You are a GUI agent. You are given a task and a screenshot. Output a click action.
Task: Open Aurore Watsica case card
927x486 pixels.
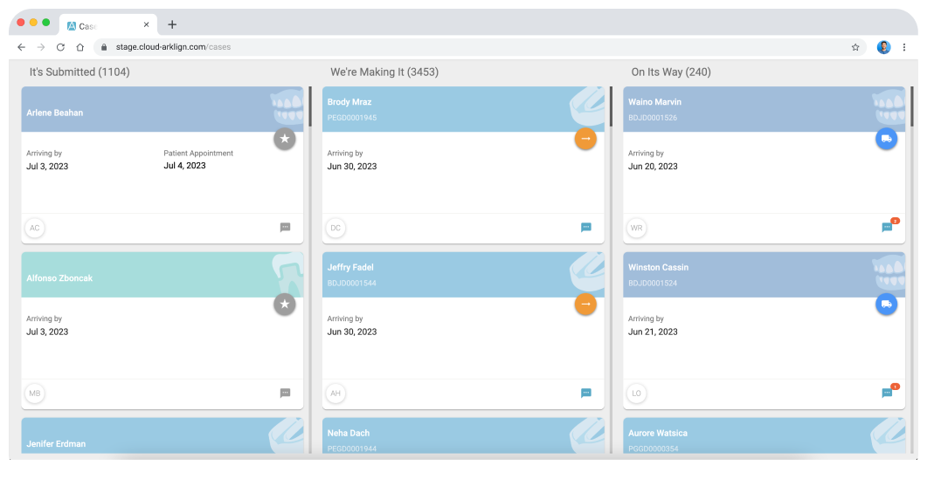point(764,435)
